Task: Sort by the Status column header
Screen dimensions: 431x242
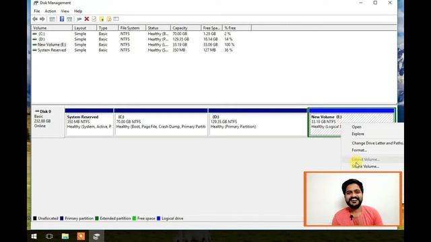Action: click(158, 28)
